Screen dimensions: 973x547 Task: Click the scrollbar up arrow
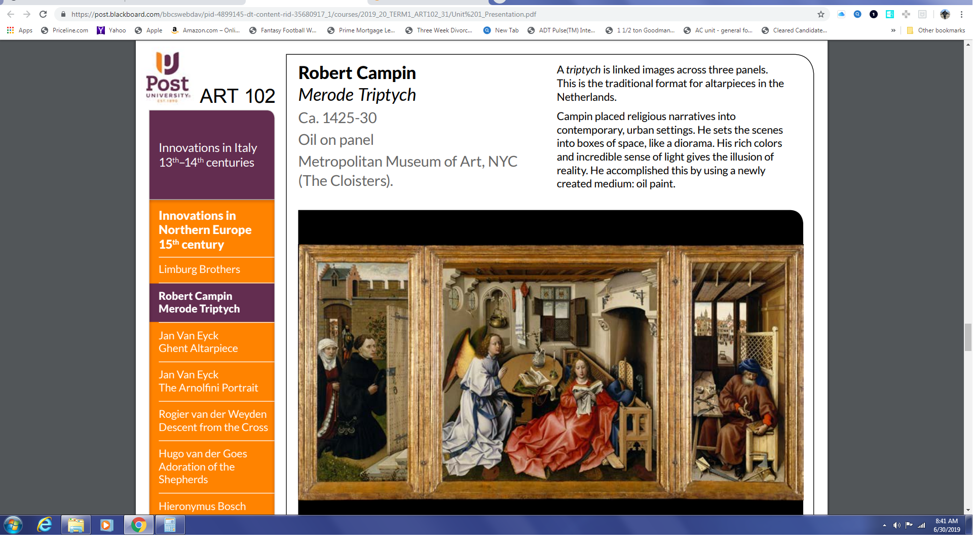coord(968,45)
